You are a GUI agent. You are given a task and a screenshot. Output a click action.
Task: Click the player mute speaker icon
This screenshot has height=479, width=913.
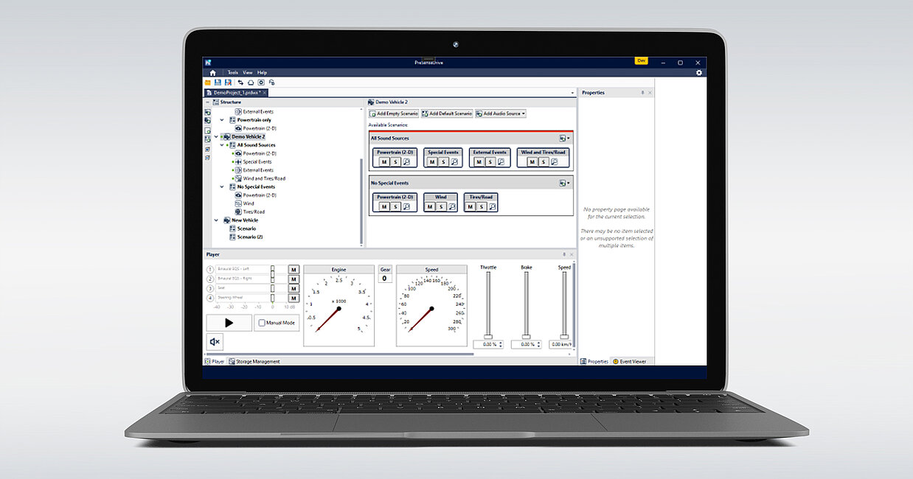[215, 342]
